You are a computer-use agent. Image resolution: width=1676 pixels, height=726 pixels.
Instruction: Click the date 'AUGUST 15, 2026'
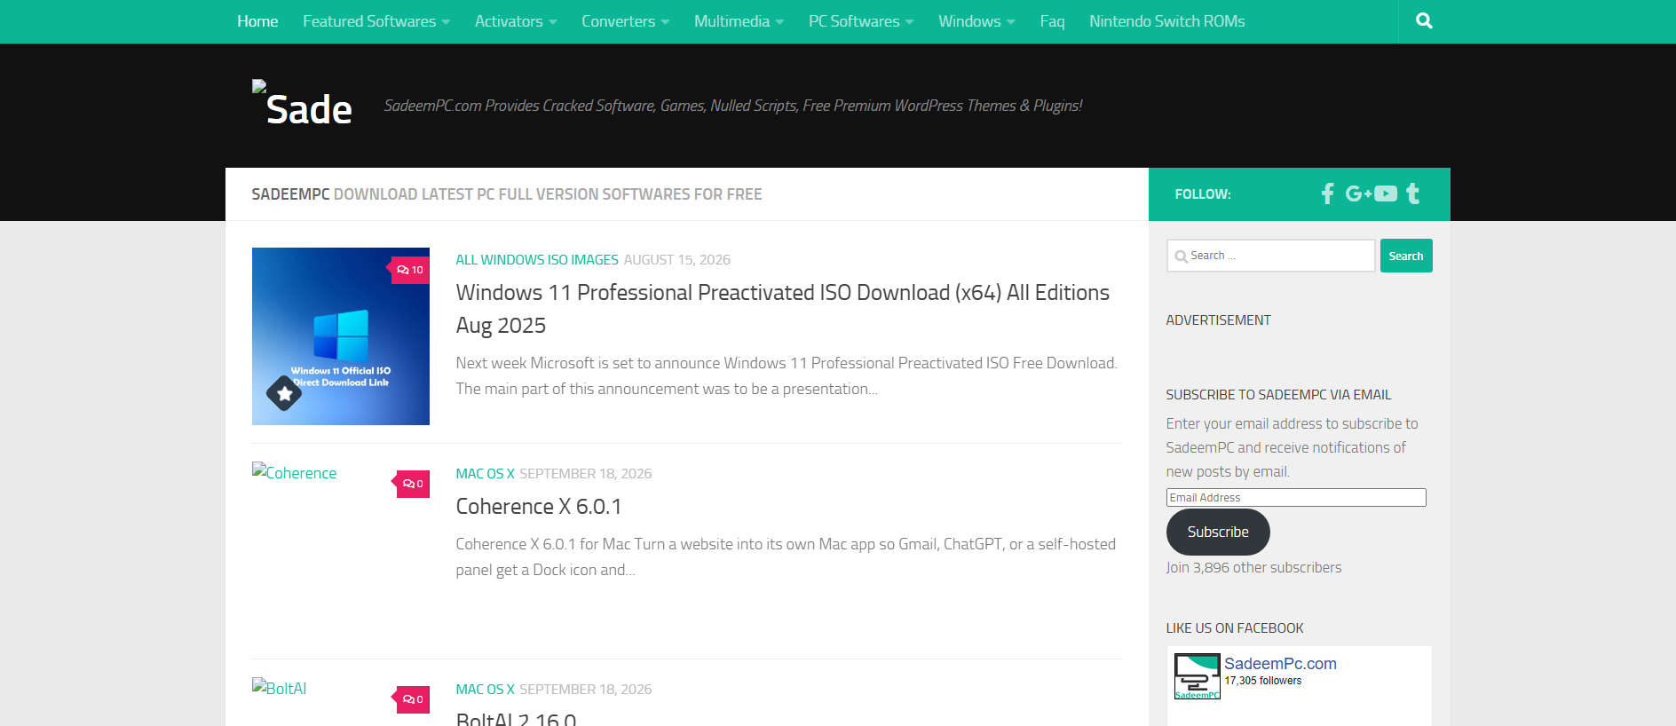(677, 260)
